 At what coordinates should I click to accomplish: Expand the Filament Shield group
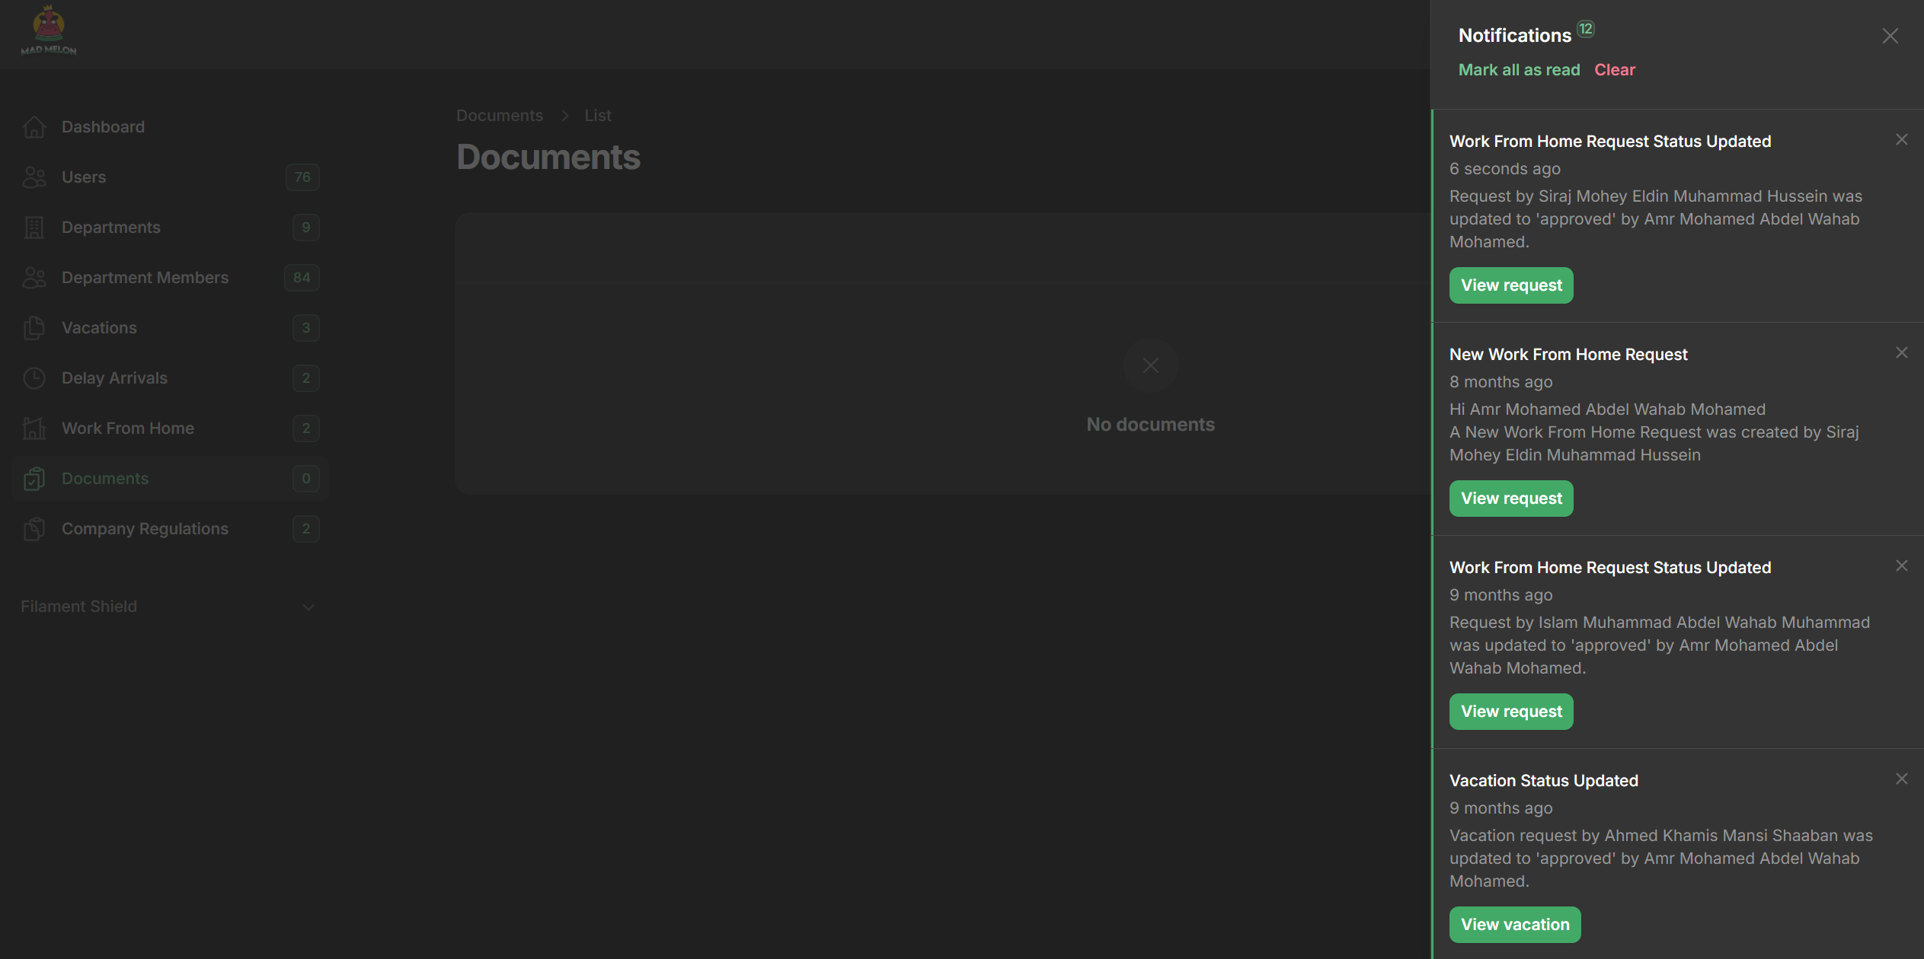point(308,607)
